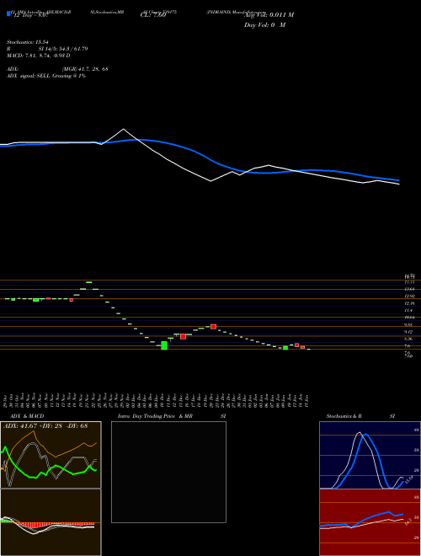Click the 12.16 price axis label

tap(409, 303)
